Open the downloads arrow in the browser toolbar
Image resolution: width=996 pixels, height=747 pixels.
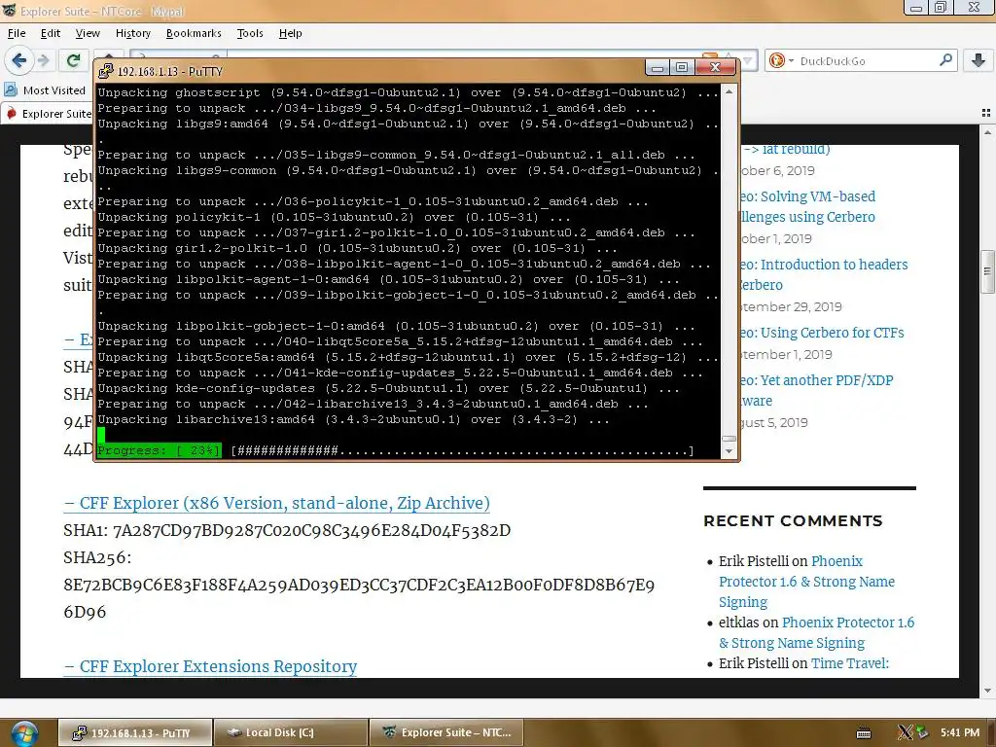pos(978,61)
